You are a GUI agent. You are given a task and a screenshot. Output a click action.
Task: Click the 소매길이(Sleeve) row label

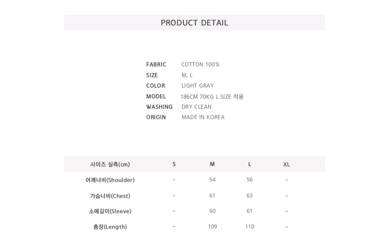110,211
